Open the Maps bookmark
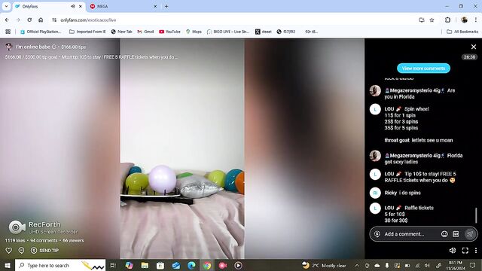 (194, 32)
